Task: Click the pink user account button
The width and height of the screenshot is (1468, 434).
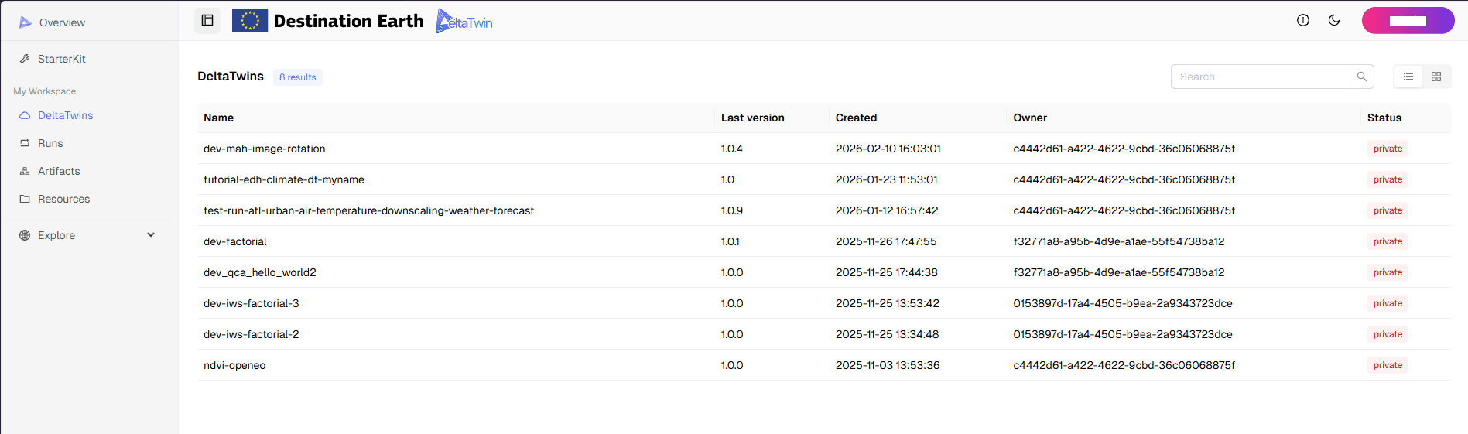Action: tap(1408, 21)
